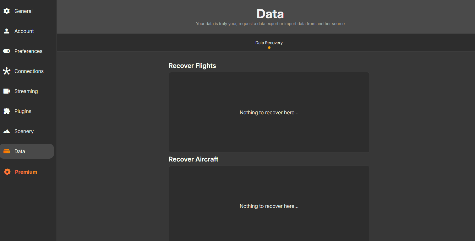This screenshot has width=475, height=241.
Task: Click the video camera Streaming icon
Action: pos(7,91)
